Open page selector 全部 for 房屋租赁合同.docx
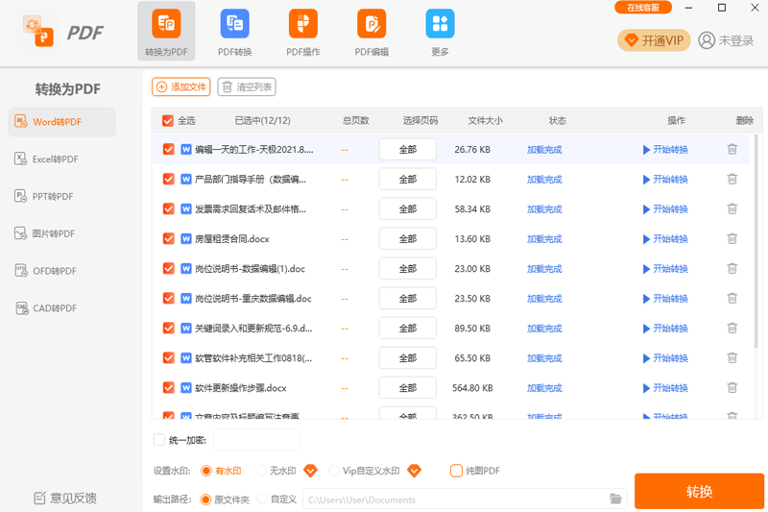Screen dimensions: 768x512 pos(407,239)
